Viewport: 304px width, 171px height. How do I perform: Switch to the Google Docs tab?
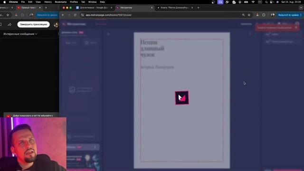coord(94,8)
